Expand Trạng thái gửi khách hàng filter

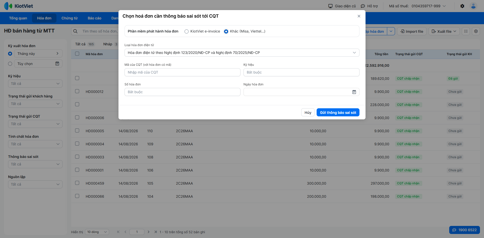pyautogui.click(x=35, y=104)
